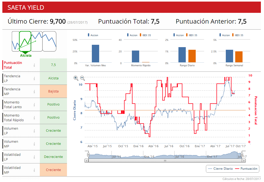The width and height of the screenshot is (264, 182).
Task: Open info icon for Tendencia LP
Action: click(x=34, y=78)
